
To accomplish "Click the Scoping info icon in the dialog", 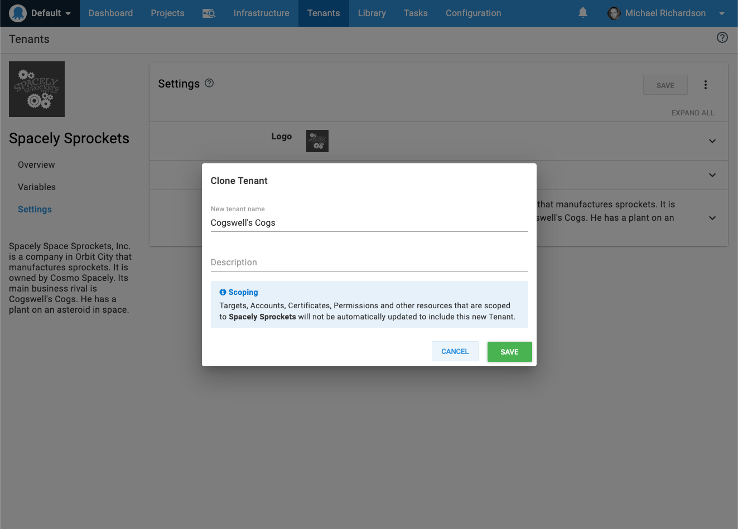I will 222,292.
